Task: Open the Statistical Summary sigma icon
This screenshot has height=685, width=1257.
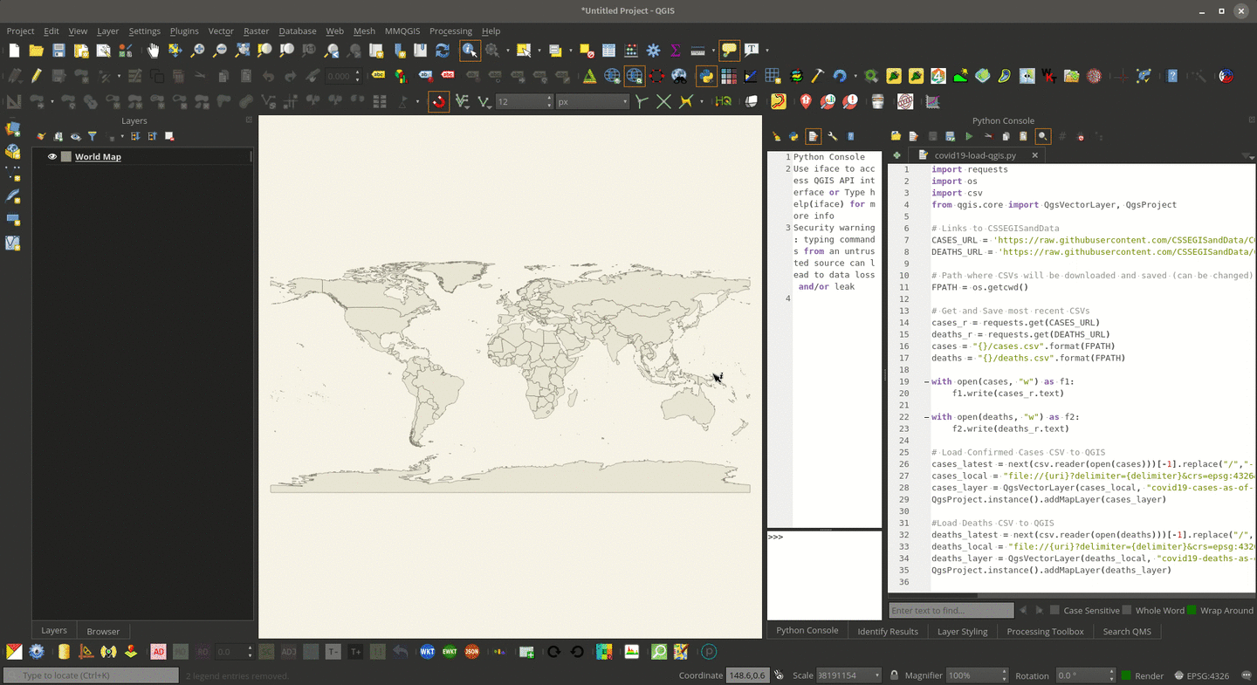Action: click(x=675, y=51)
